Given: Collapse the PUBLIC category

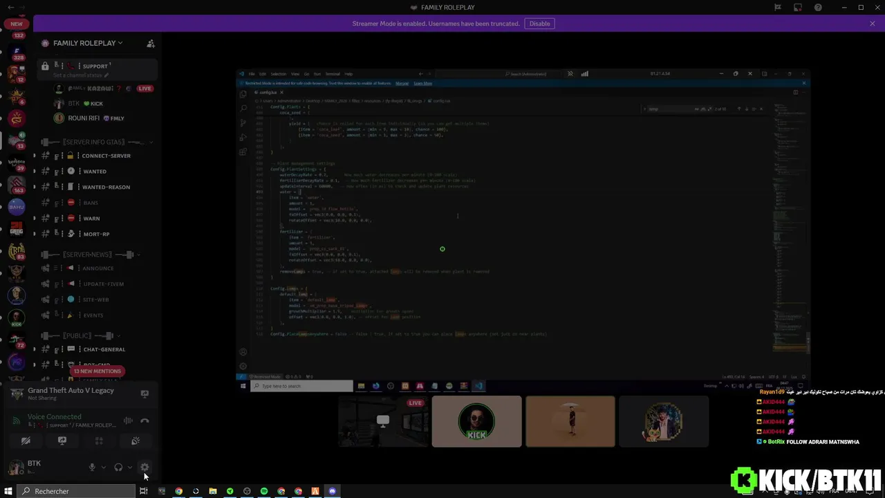Looking at the screenshot, I should (82, 335).
